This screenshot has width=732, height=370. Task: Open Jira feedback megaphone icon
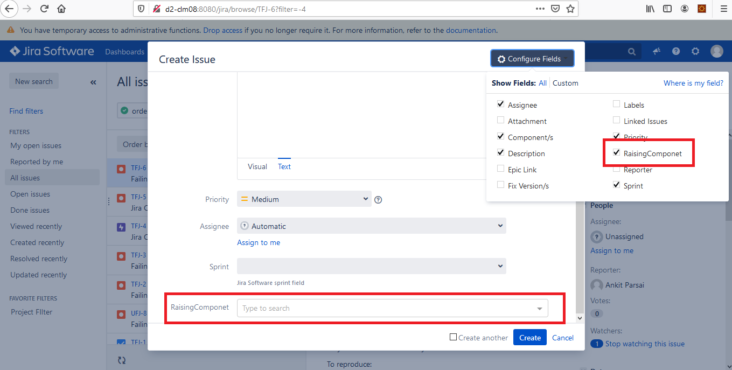657,51
